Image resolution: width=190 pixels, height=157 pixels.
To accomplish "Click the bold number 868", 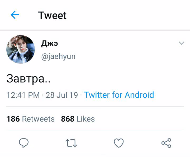I will [x=68, y=119].
